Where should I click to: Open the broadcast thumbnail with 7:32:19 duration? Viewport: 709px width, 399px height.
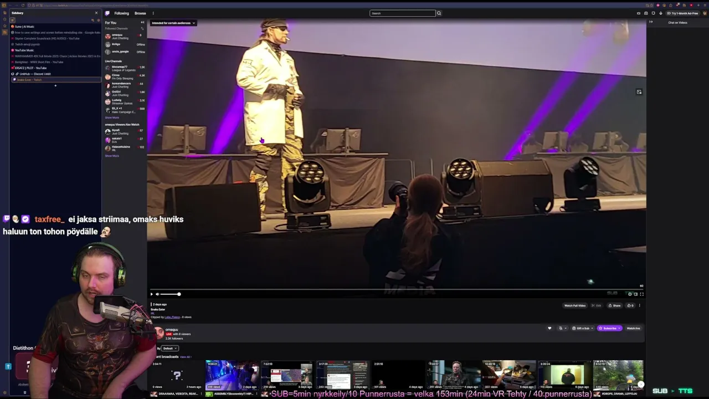(x=286, y=375)
